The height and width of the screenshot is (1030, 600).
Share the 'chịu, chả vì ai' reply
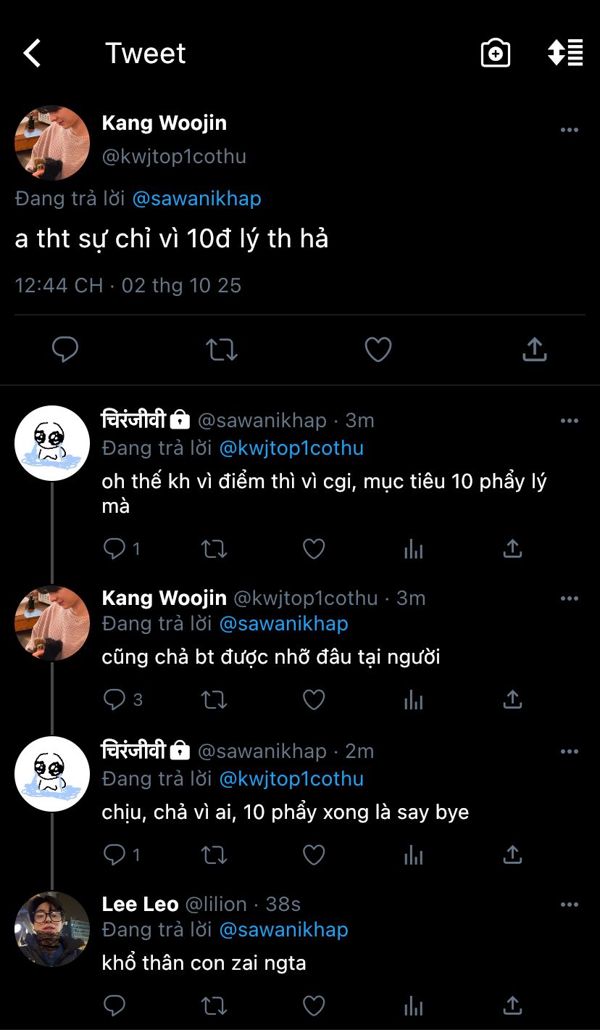coord(512,855)
